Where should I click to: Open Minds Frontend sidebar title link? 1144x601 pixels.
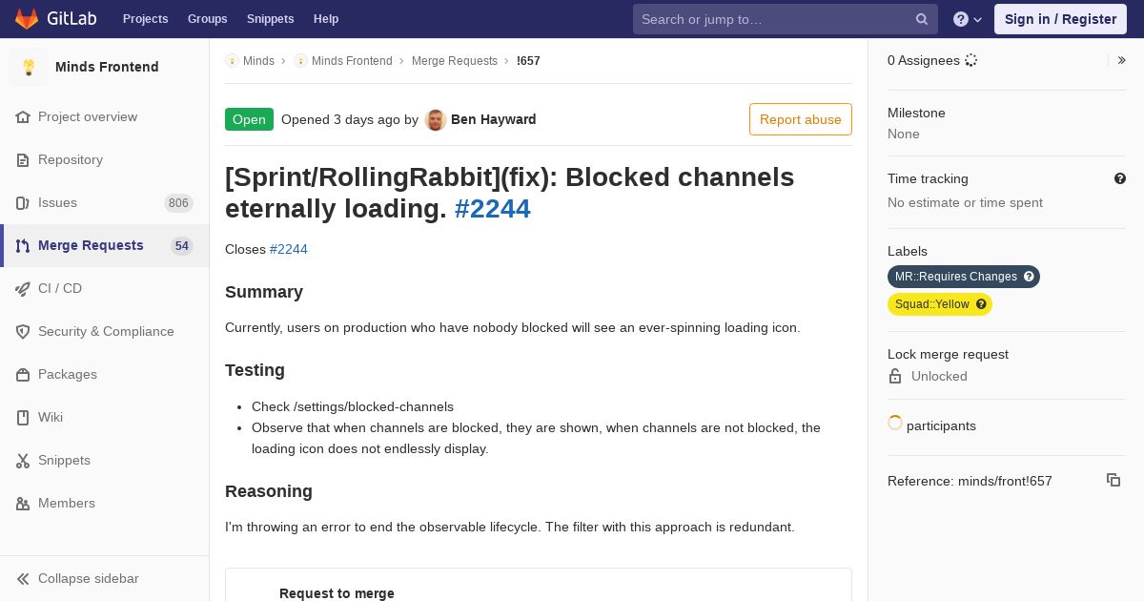(107, 67)
